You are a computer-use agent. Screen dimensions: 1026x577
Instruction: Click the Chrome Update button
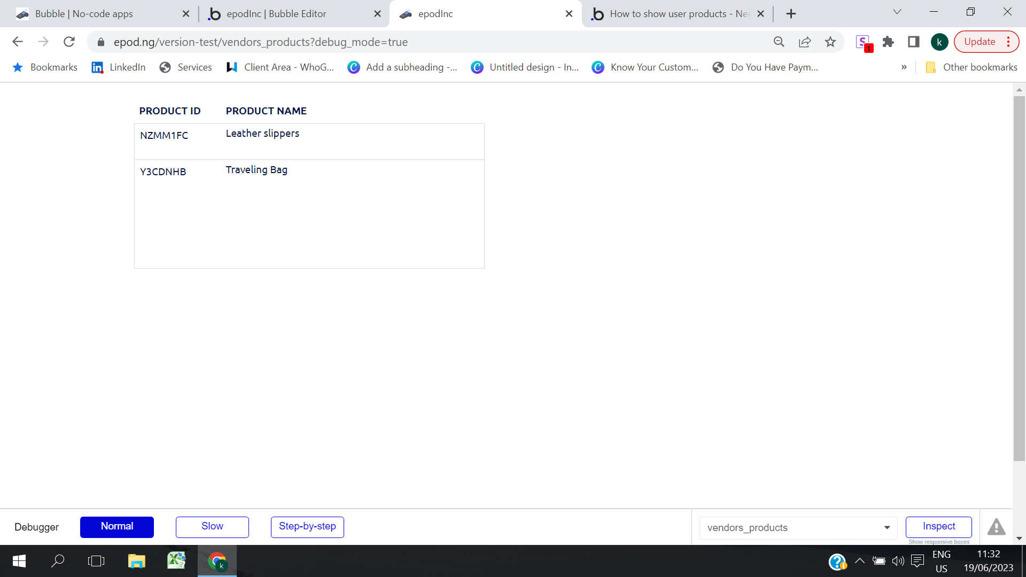point(980,42)
